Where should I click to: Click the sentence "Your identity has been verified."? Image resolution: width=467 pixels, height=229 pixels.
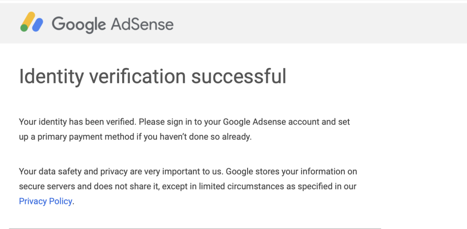[x=78, y=122]
